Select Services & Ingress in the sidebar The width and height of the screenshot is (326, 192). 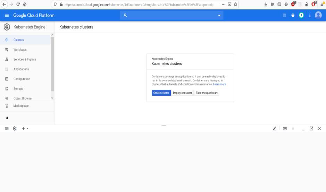click(25, 59)
